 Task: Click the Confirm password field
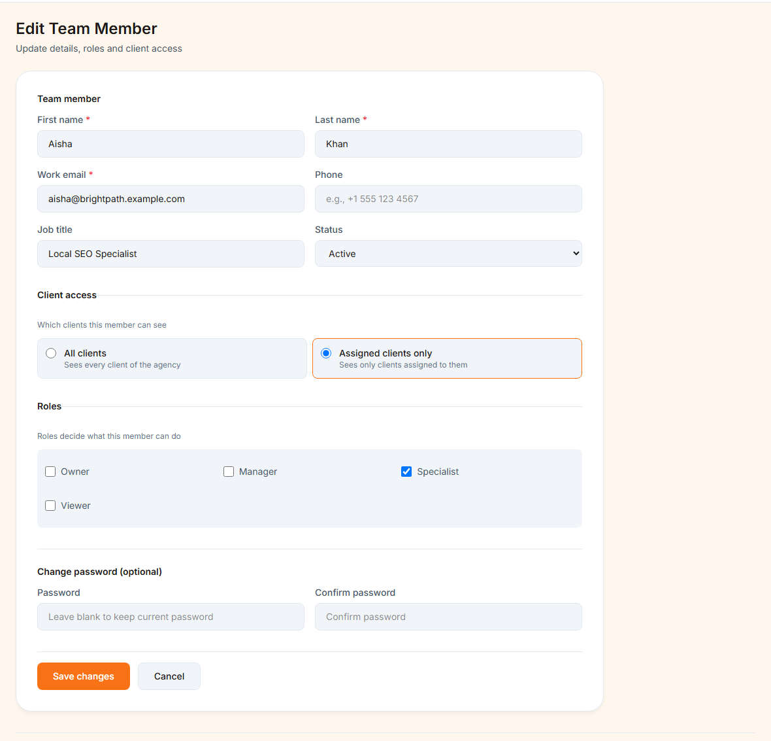448,617
